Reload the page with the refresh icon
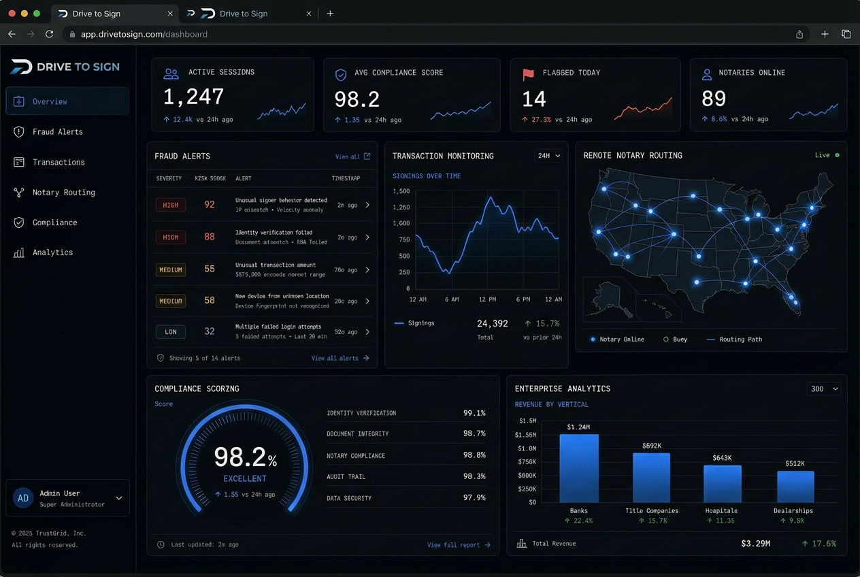The width and height of the screenshot is (860, 577). click(x=50, y=34)
